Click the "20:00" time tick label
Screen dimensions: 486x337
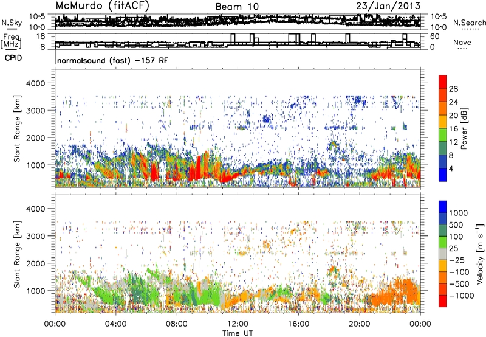coord(359,324)
